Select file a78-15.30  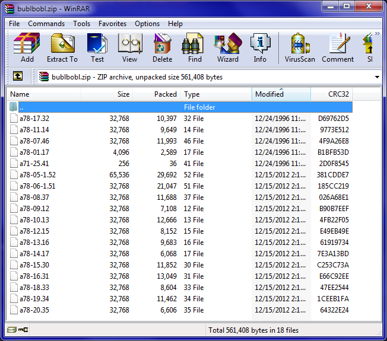click(x=34, y=265)
